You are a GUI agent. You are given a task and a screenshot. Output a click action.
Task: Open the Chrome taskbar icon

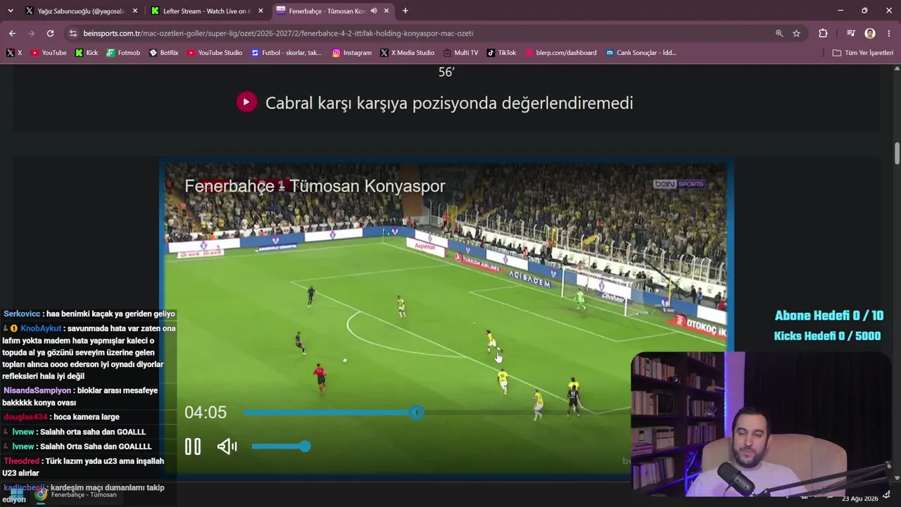point(41,494)
